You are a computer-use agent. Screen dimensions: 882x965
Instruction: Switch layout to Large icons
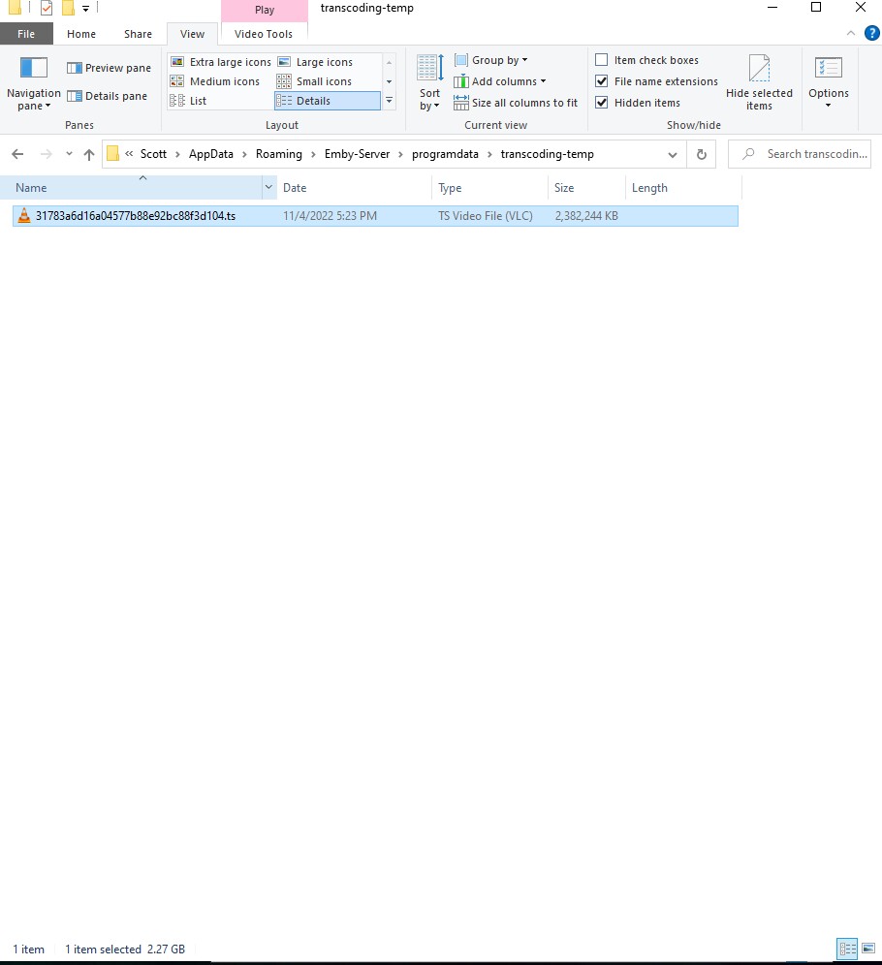[x=315, y=62]
